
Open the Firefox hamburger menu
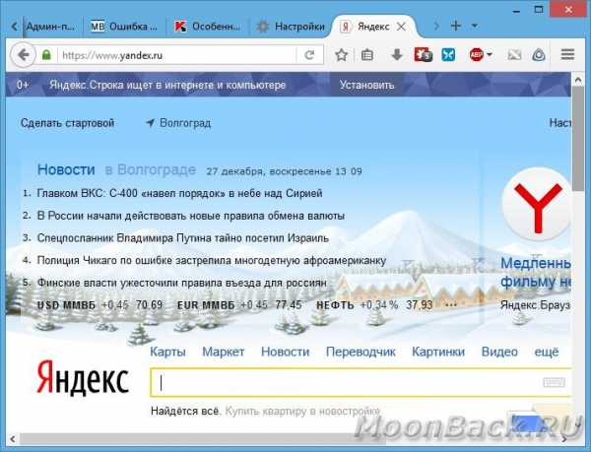click(567, 55)
